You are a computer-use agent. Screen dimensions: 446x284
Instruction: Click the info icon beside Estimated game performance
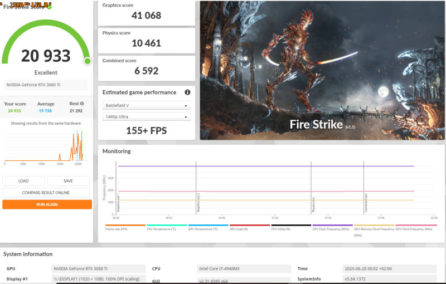[x=187, y=92]
